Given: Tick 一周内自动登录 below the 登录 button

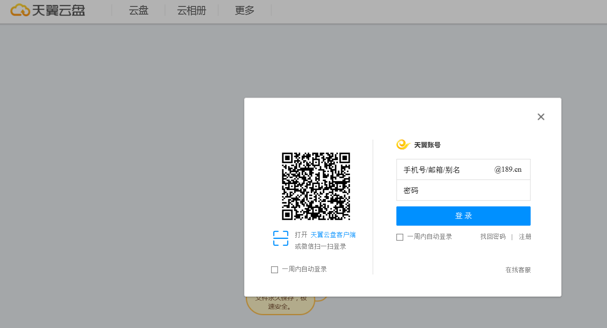Looking at the screenshot, I should (x=400, y=237).
